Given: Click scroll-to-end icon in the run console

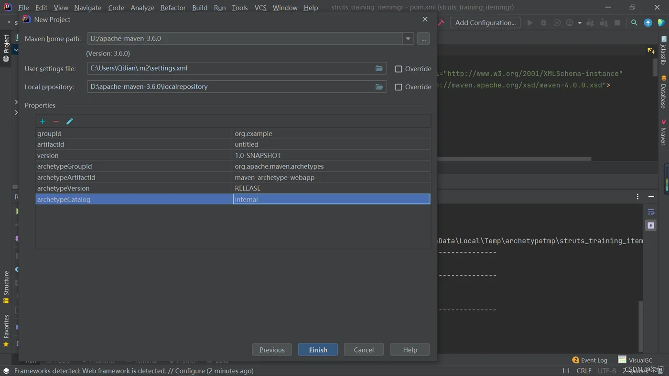Looking at the screenshot, I should [651, 226].
